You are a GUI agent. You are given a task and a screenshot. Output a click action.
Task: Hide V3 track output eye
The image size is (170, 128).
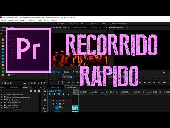tap(63, 100)
